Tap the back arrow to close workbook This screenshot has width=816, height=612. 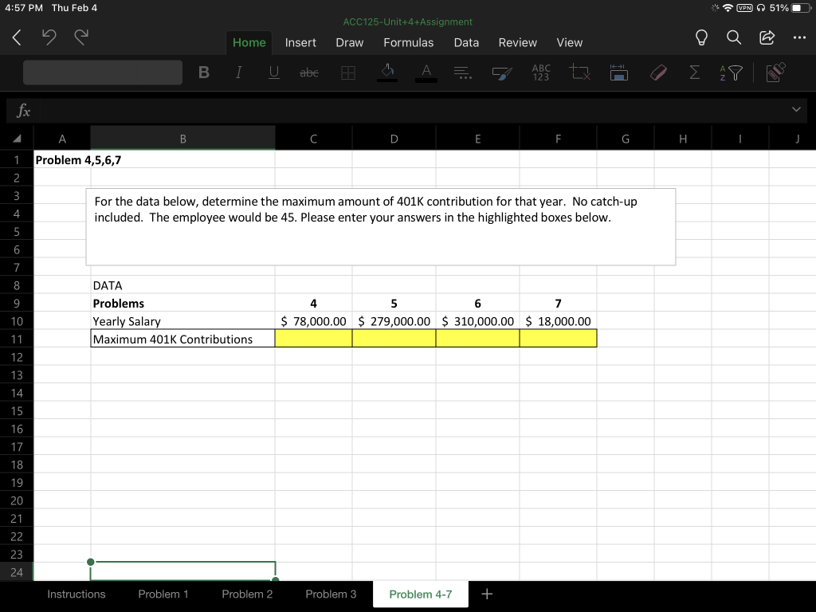(17, 37)
